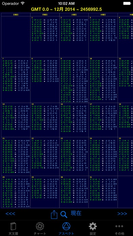Open day 30 aspects cell

point(74,192)
